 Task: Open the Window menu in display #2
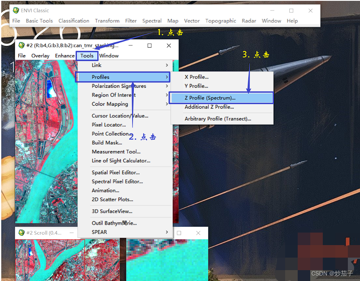(109, 56)
